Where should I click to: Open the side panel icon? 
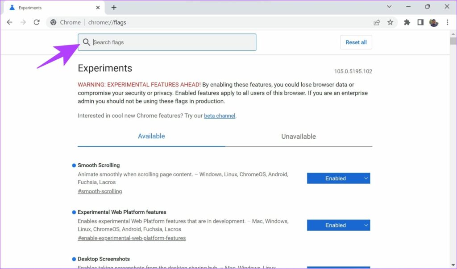point(420,22)
